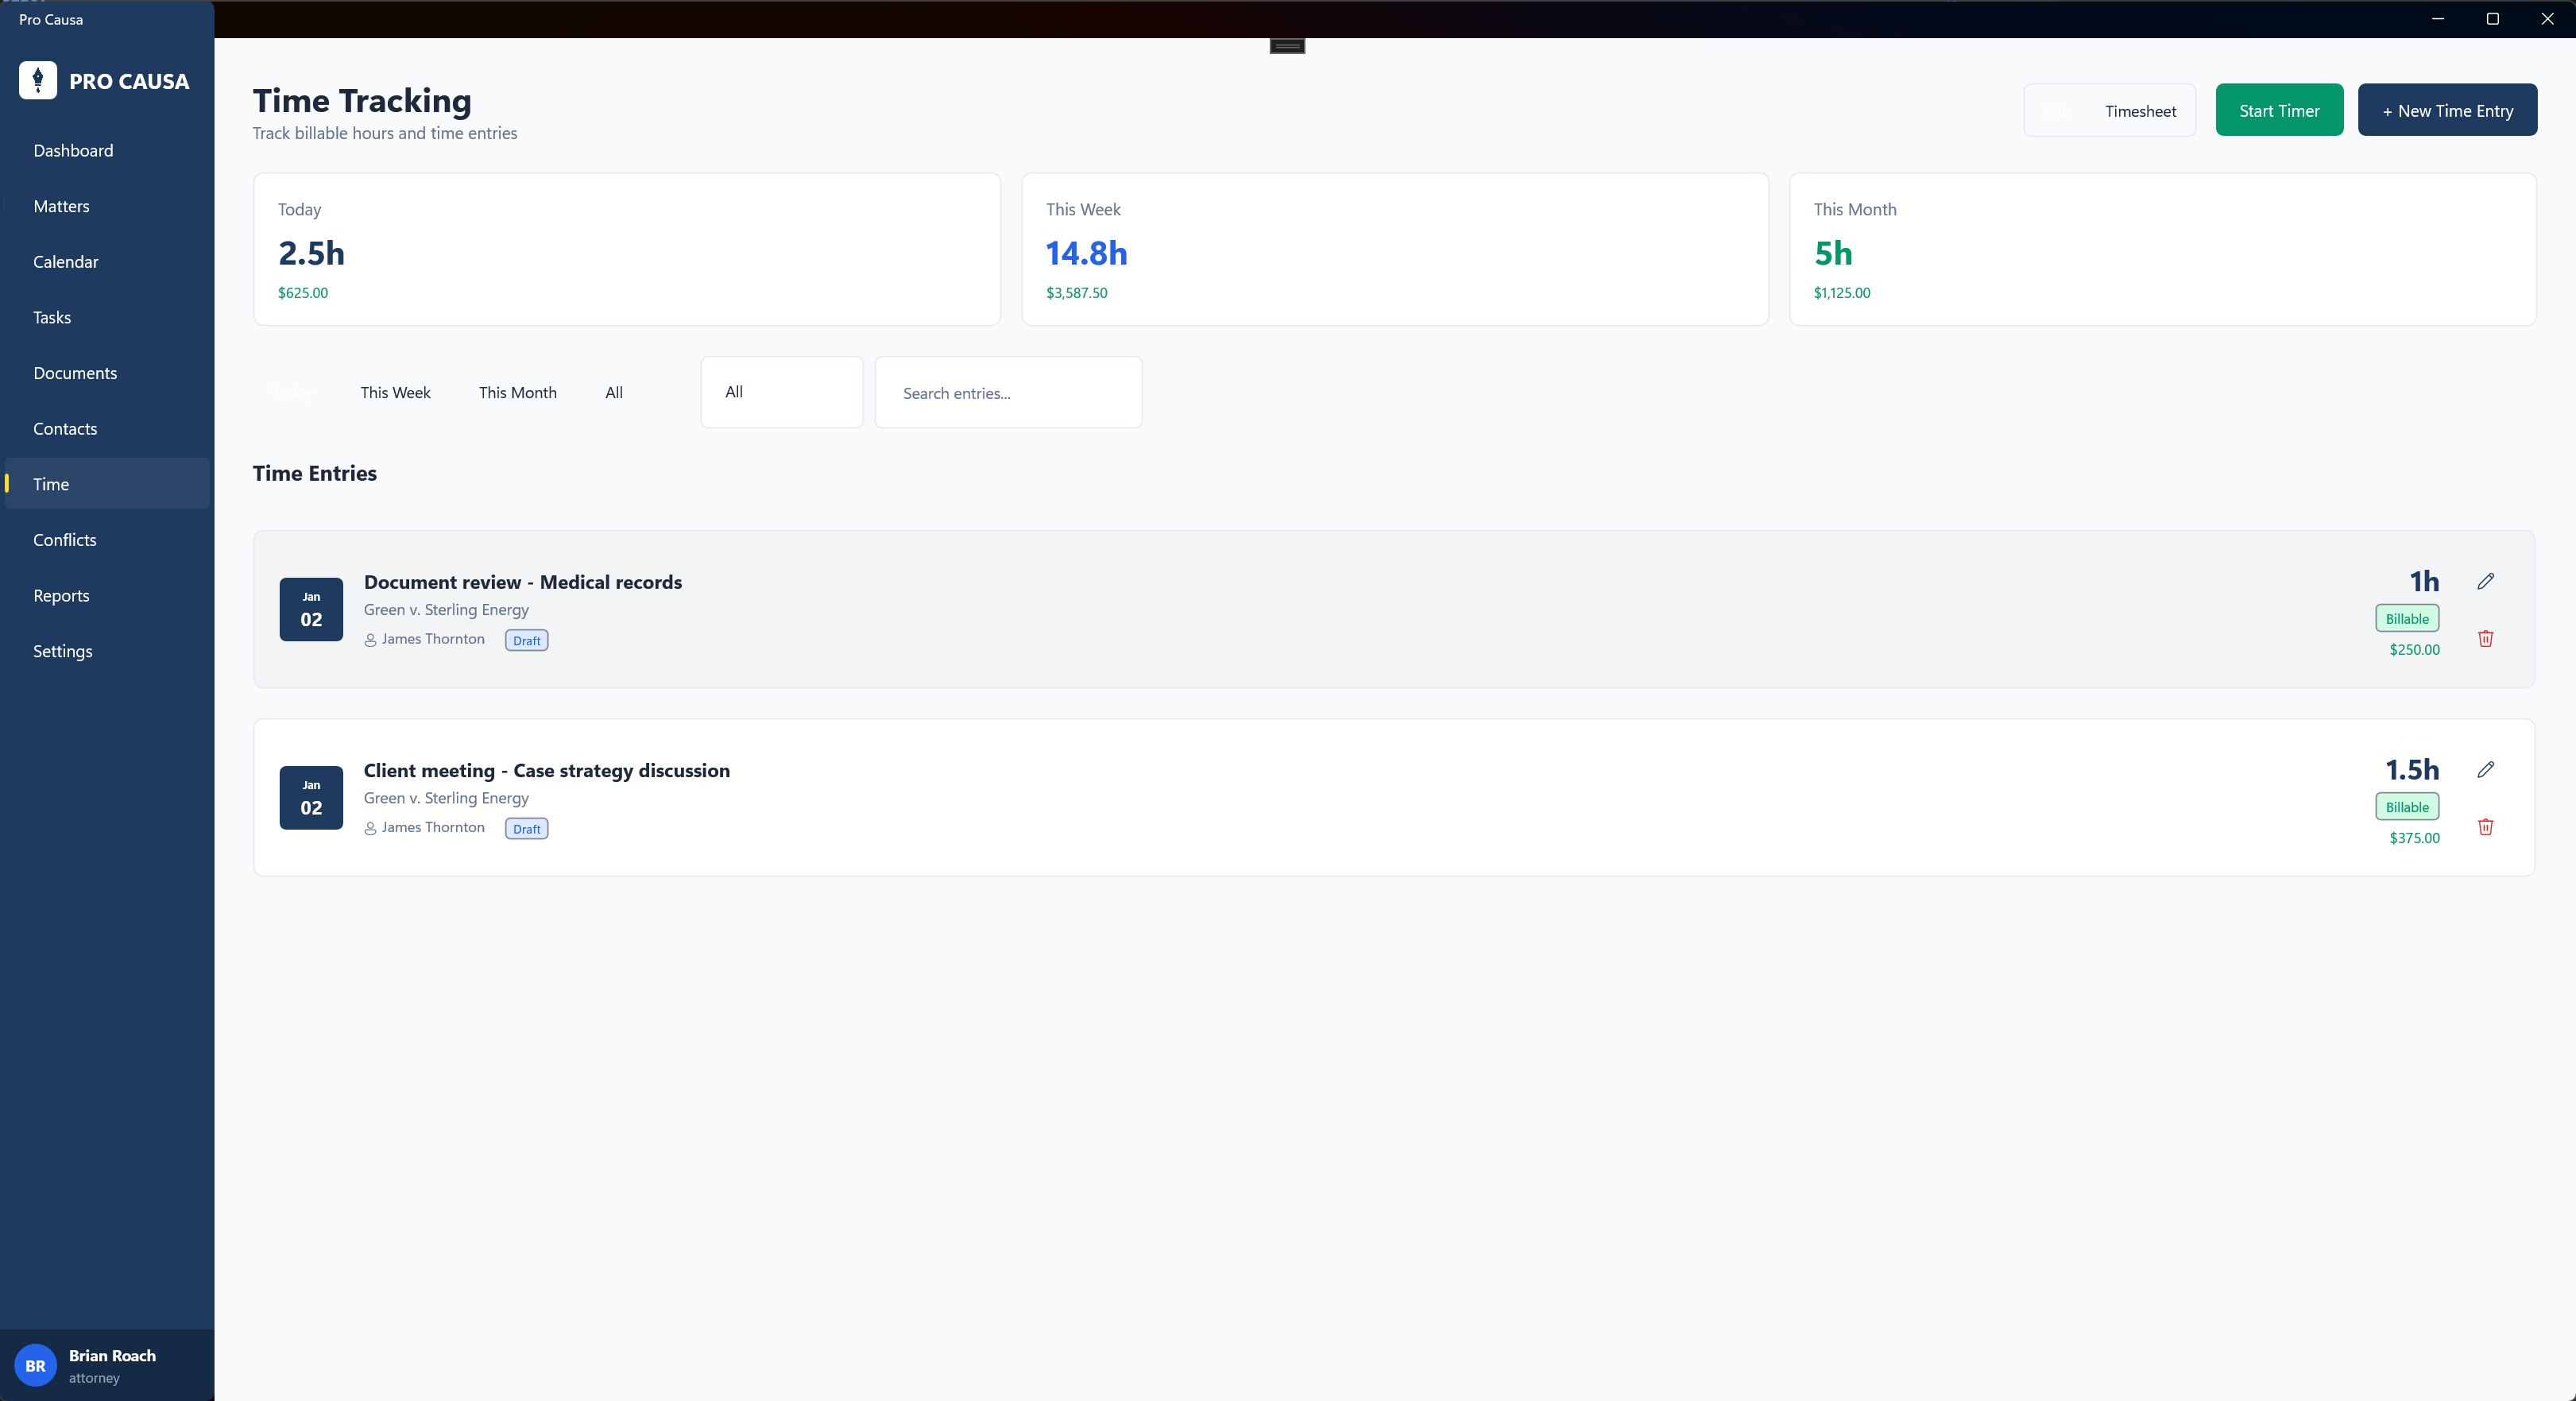Edit the Client meeting time entry
Image resolution: width=2576 pixels, height=1401 pixels.
pos(2485,769)
